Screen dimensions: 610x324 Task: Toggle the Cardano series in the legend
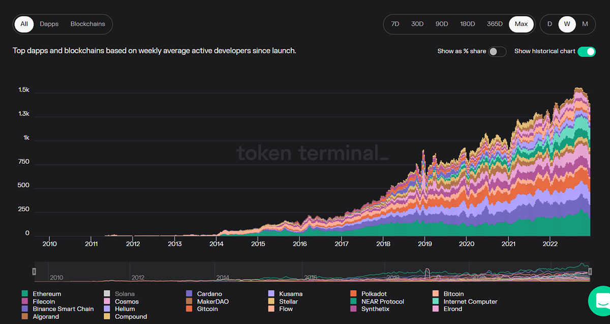[203, 294]
